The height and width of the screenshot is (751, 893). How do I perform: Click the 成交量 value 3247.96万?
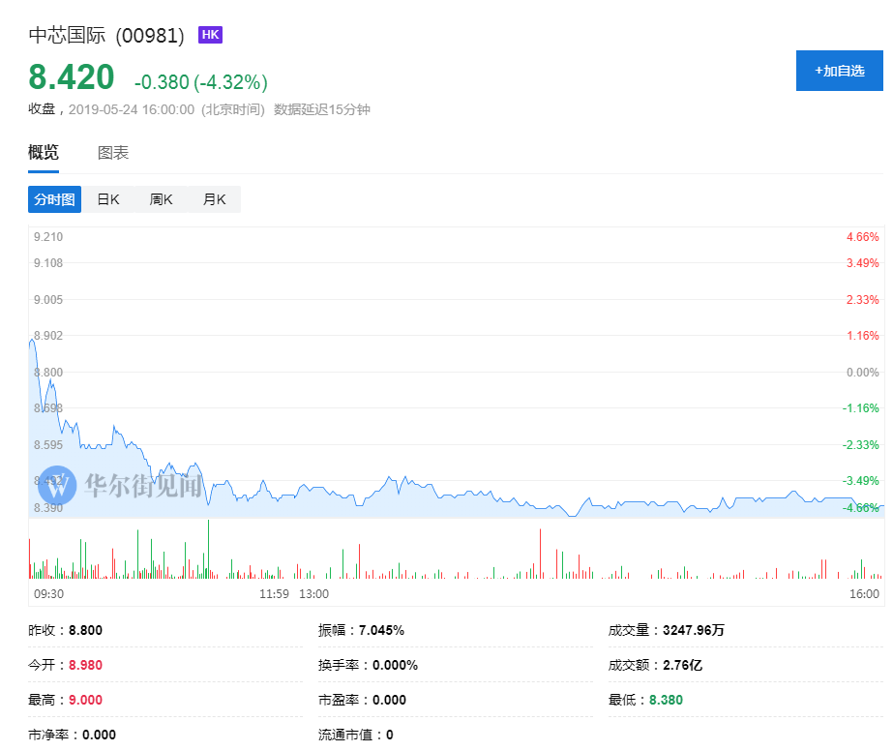(694, 630)
